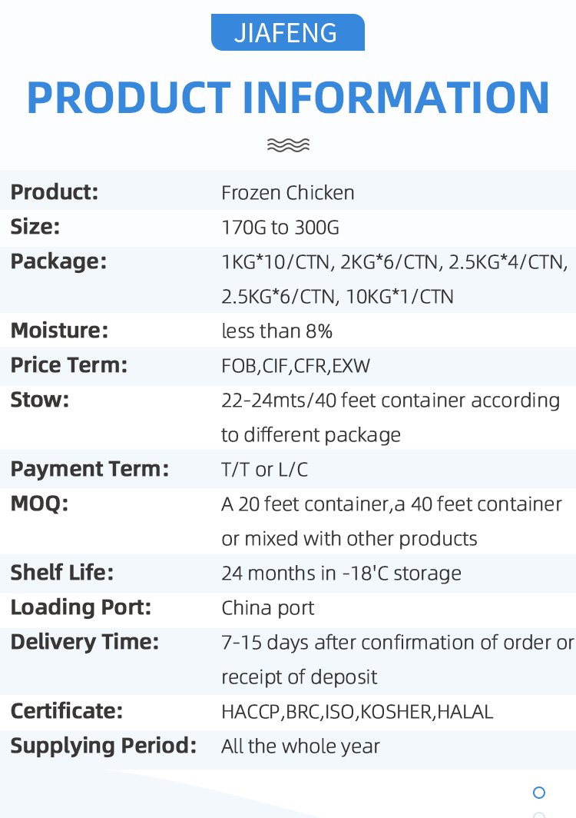Select the MOQ: row label
Screen dimensions: 576x818
39,504
